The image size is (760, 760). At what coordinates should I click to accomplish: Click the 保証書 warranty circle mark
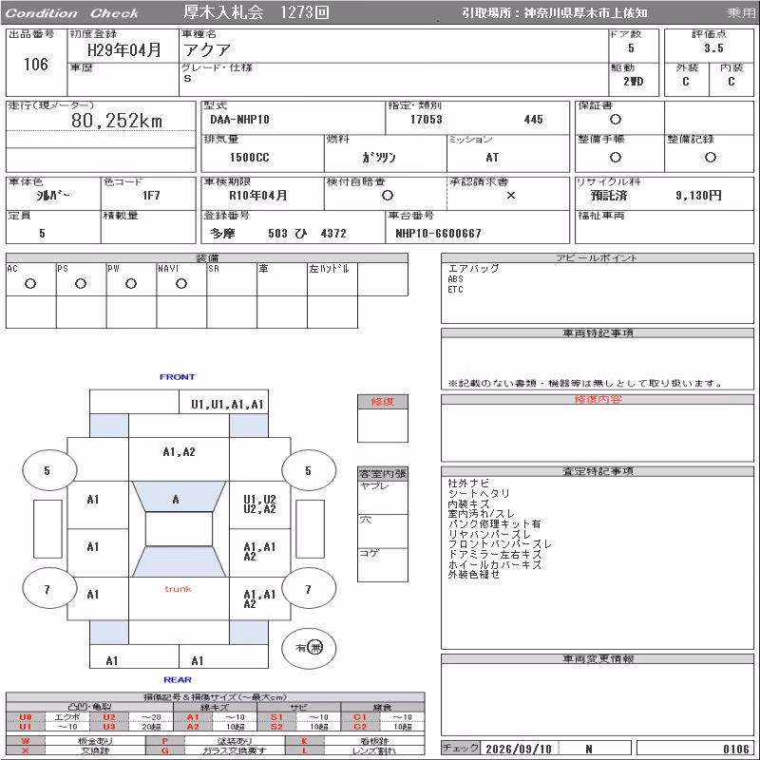(616, 120)
